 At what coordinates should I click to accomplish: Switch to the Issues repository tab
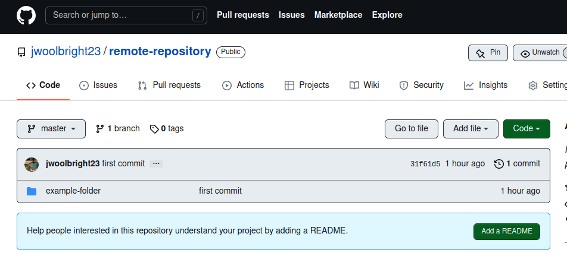[98, 86]
